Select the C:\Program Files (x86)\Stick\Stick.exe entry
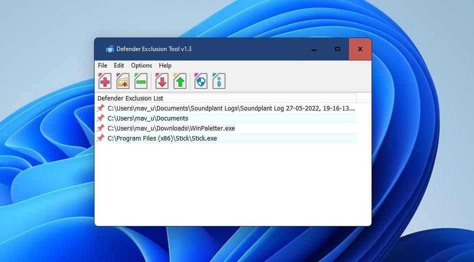The image size is (474, 262). (226, 138)
